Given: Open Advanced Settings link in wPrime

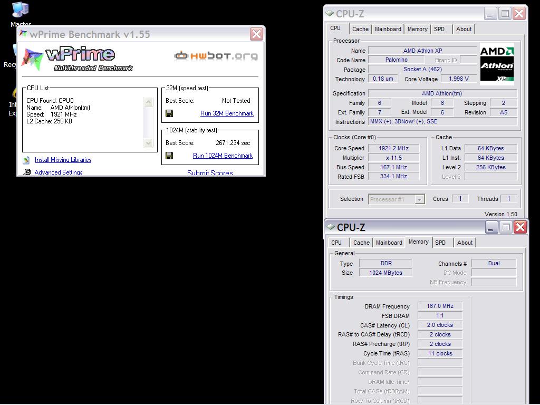Looking at the screenshot, I should point(59,172).
